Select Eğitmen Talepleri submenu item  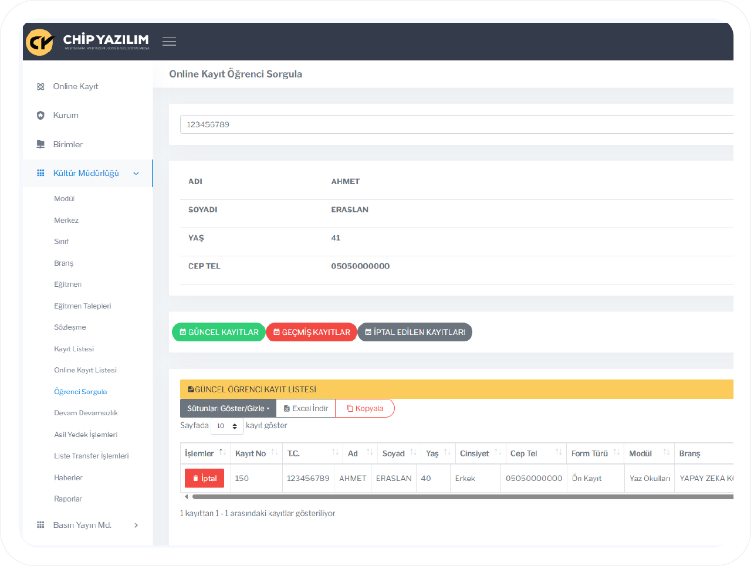(x=83, y=306)
